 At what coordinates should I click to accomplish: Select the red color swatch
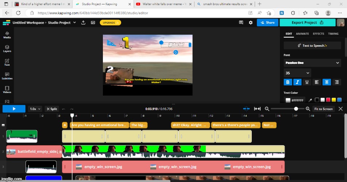point(328,100)
